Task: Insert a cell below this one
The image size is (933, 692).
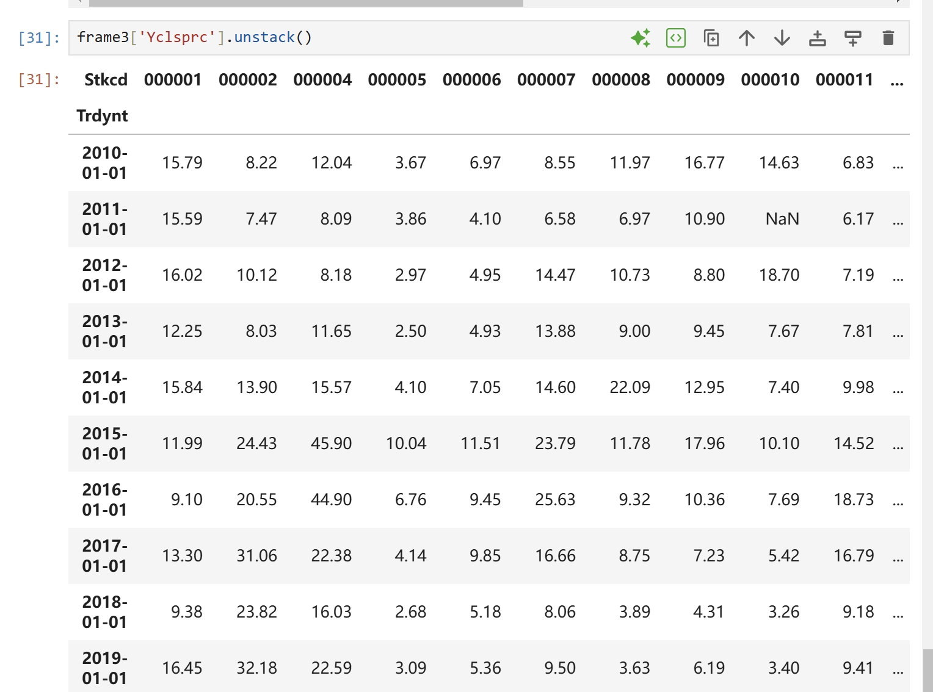Action: [x=852, y=38]
